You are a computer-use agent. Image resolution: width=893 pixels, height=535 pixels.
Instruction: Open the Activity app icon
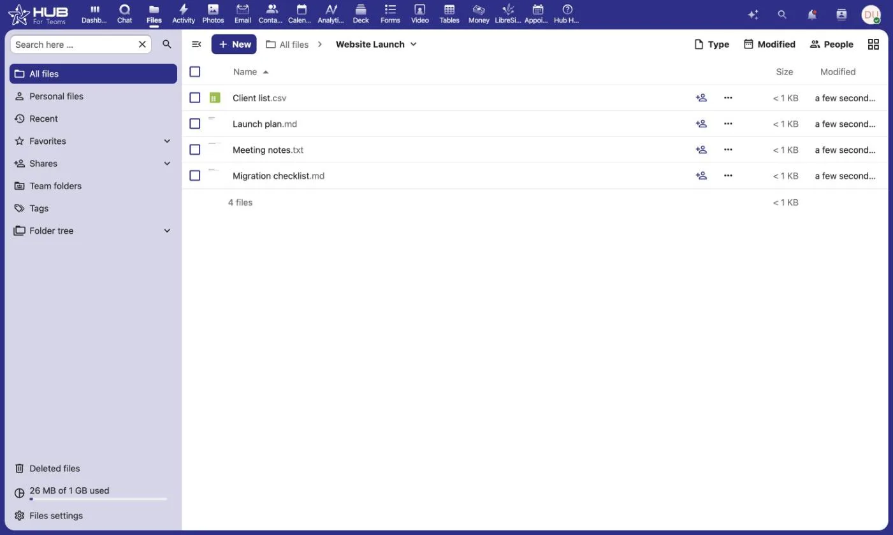pyautogui.click(x=184, y=14)
